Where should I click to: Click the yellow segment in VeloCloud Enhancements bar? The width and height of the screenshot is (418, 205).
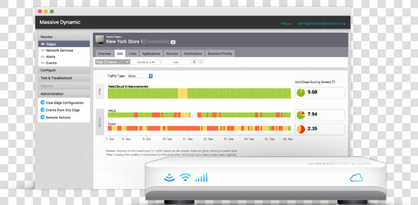pyautogui.click(x=183, y=94)
